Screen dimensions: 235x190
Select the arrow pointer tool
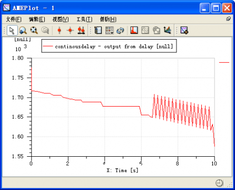12,31
